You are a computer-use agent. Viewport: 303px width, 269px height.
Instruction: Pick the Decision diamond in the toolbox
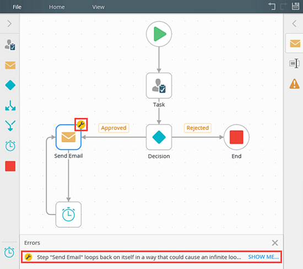pos(10,85)
